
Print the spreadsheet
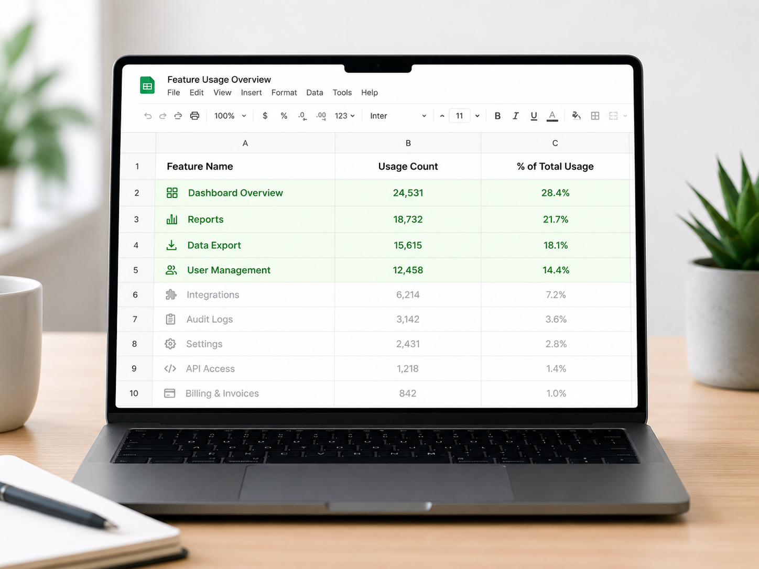coord(194,116)
